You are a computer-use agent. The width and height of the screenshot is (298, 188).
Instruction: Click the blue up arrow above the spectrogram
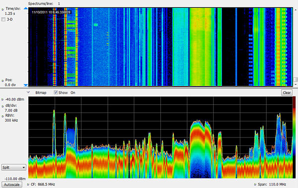tap(26, 8)
